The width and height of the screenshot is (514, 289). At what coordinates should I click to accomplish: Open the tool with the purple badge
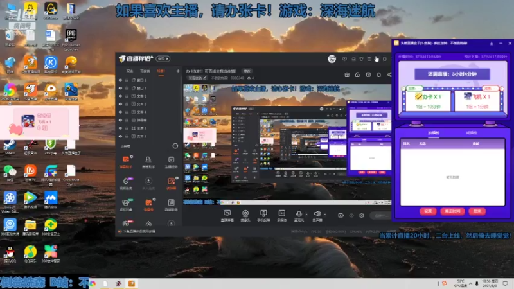(x=126, y=184)
